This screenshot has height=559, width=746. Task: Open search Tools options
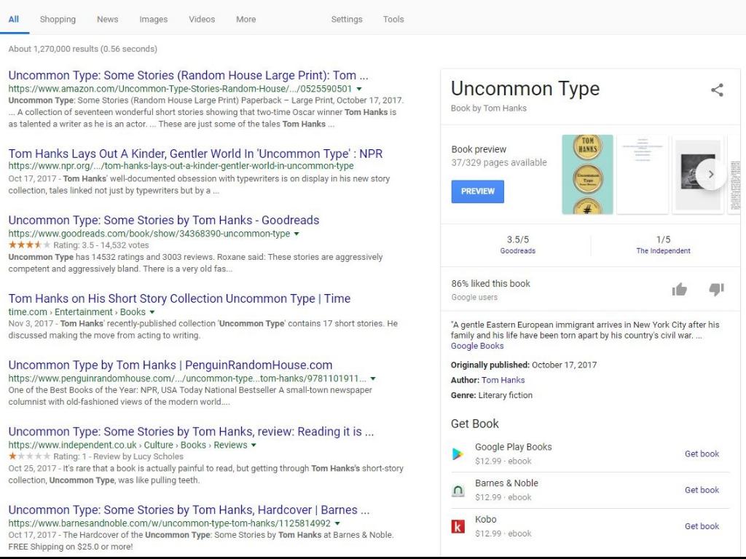[x=393, y=20]
